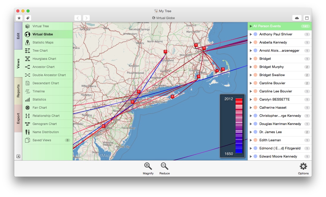
Task: Collapse the sidebar with the arrow button
Action: pos(18,156)
